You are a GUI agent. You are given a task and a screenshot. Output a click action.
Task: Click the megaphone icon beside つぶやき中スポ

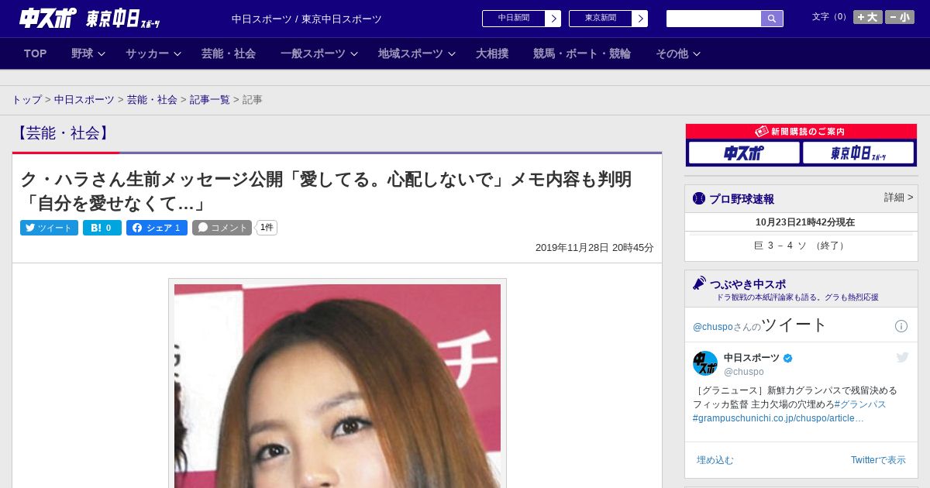pos(700,284)
